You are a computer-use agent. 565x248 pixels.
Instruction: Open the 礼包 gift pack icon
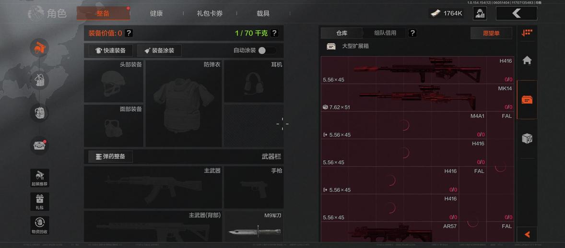40,201
